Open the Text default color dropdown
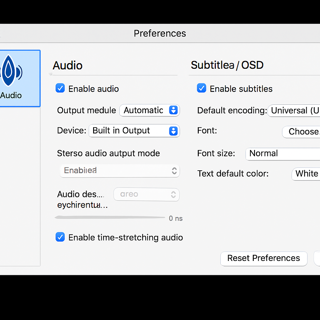 pyautogui.click(x=306, y=174)
